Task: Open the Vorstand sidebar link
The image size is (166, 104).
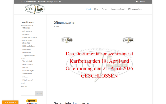Action: tap(24, 86)
